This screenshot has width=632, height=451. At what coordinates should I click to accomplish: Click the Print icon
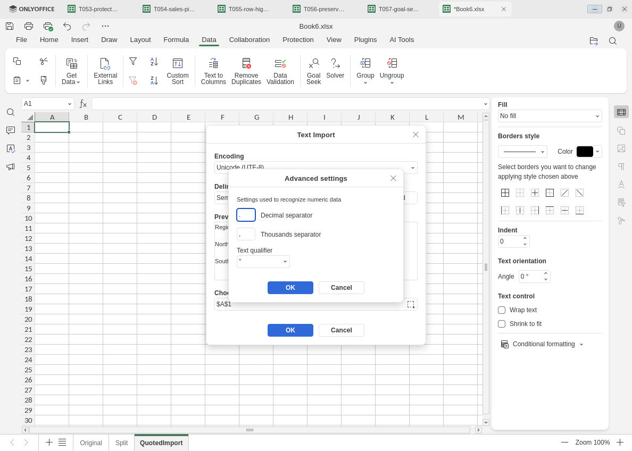pyautogui.click(x=29, y=26)
